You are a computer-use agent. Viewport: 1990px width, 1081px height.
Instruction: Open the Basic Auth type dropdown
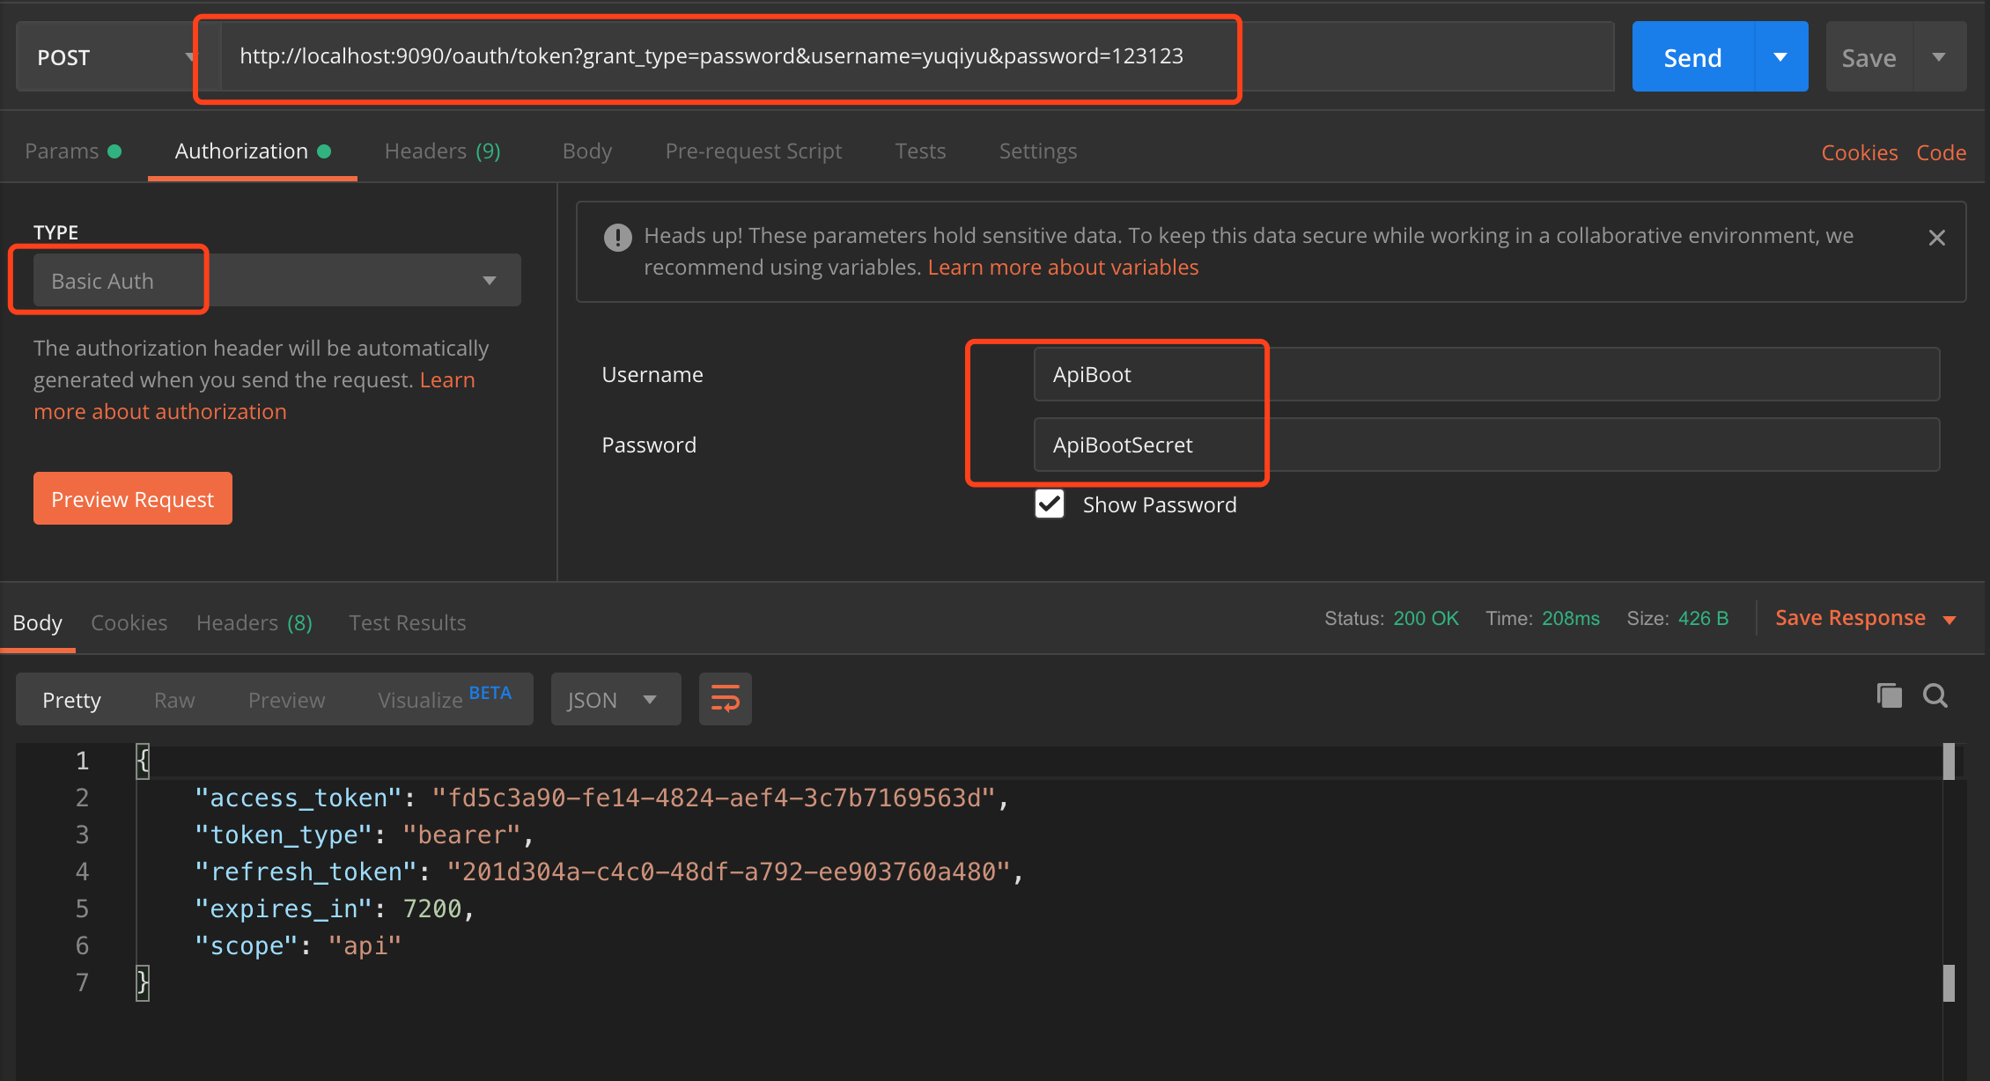coord(276,281)
